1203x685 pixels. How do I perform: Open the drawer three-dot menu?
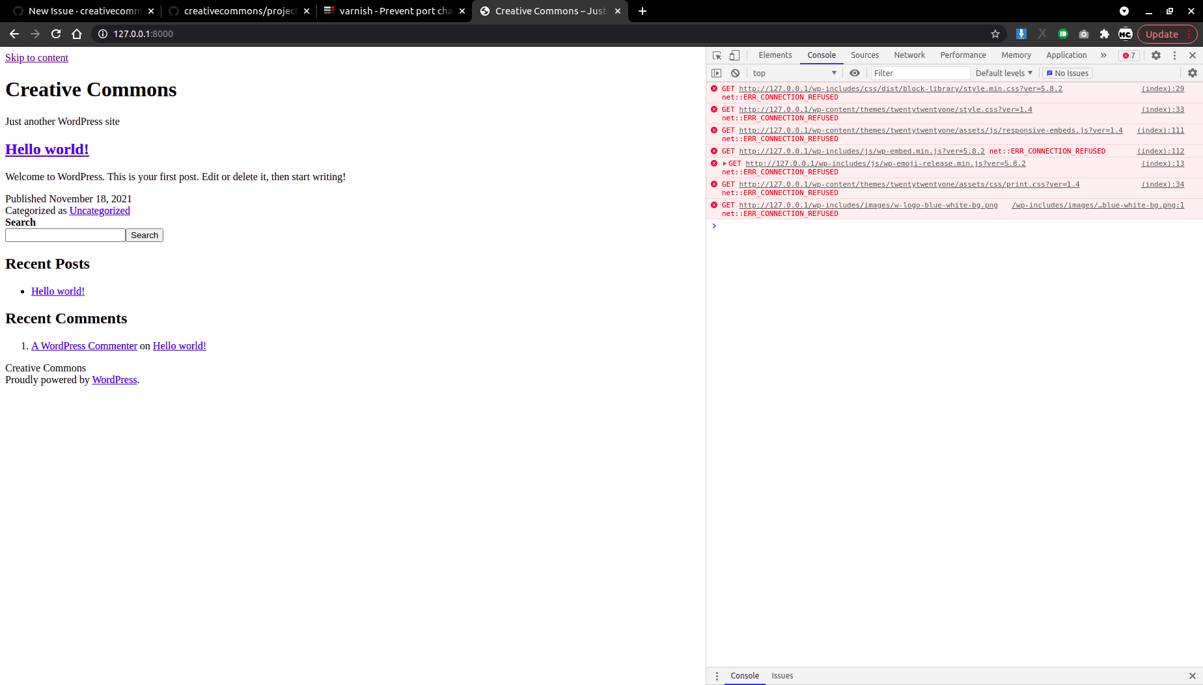(x=717, y=676)
